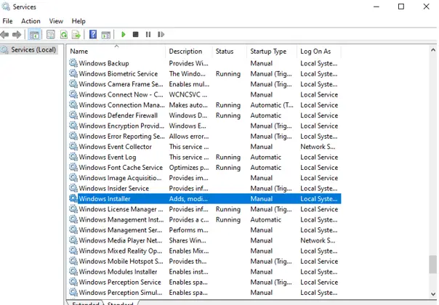Image resolution: width=439 pixels, height=305 pixels.
Task: Select the Windows Media Player Network row
Action: [204, 240]
